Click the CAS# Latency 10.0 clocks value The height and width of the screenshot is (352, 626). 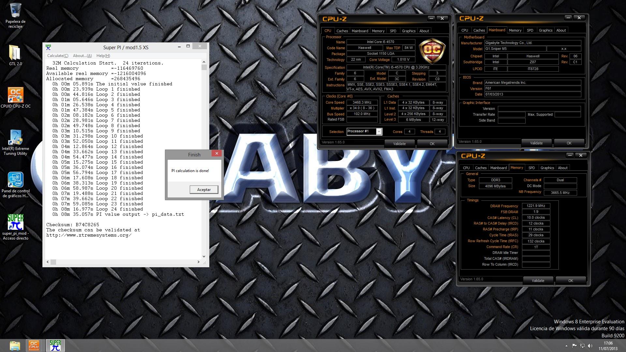536,218
